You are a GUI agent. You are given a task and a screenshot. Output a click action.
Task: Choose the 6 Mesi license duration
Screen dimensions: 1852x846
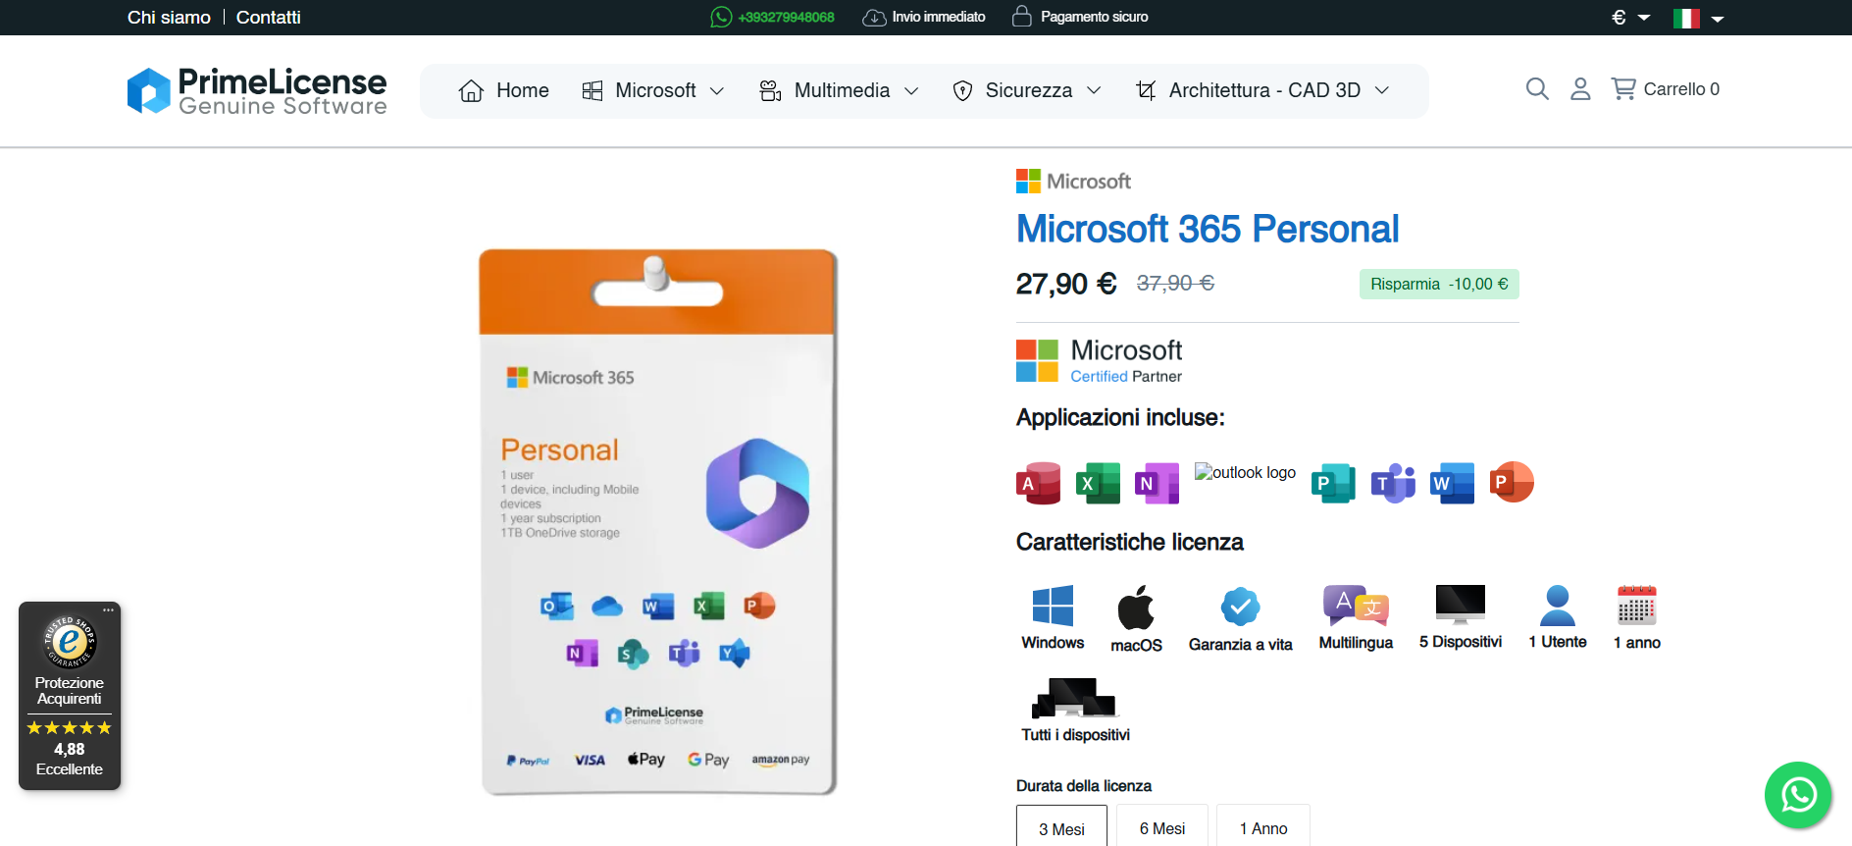coord(1161,828)
